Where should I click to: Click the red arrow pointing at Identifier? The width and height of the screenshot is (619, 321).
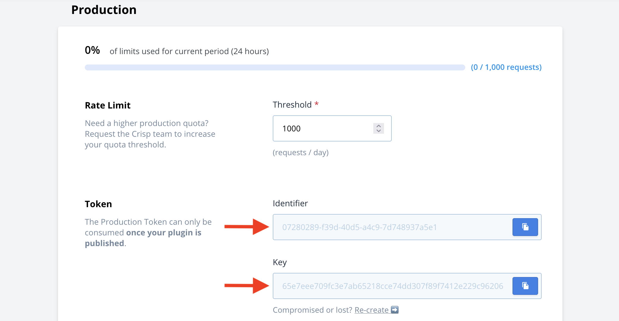[x=247, y=227]
